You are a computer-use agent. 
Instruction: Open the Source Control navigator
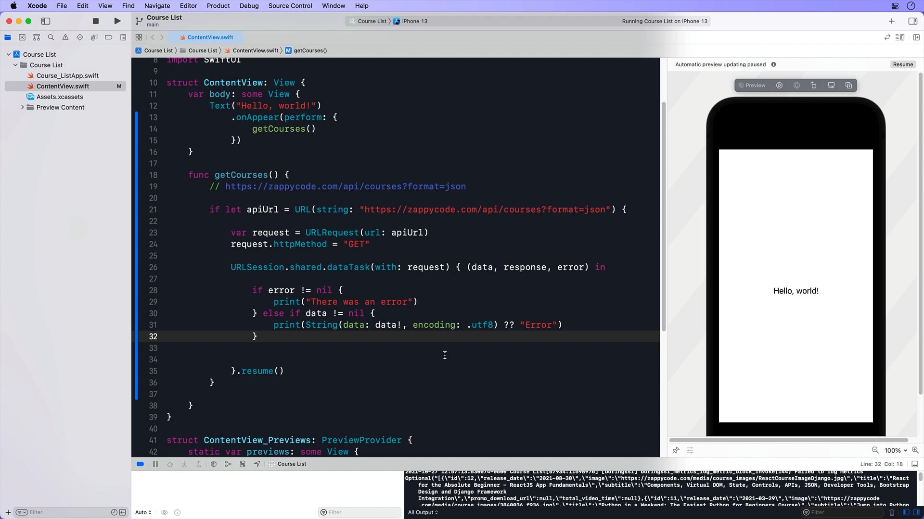(22, 37)
